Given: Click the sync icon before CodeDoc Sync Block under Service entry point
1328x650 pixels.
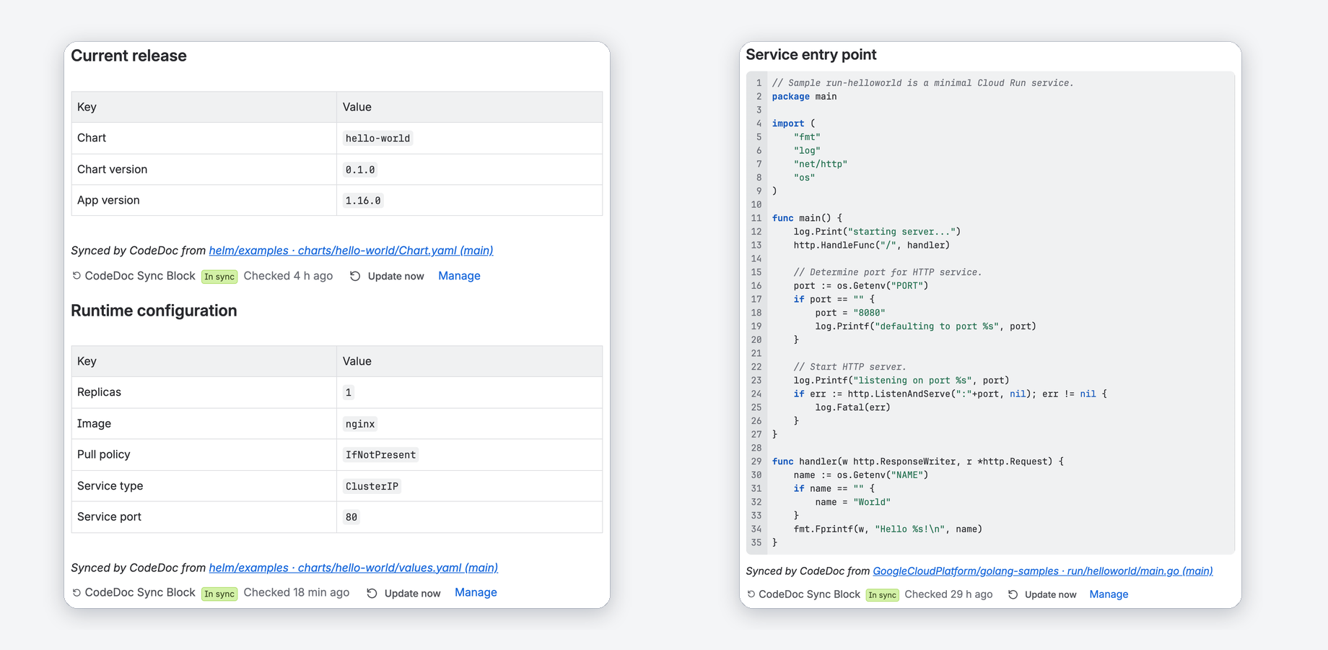Looking at the screenshot, I should [x=751, y=594].
